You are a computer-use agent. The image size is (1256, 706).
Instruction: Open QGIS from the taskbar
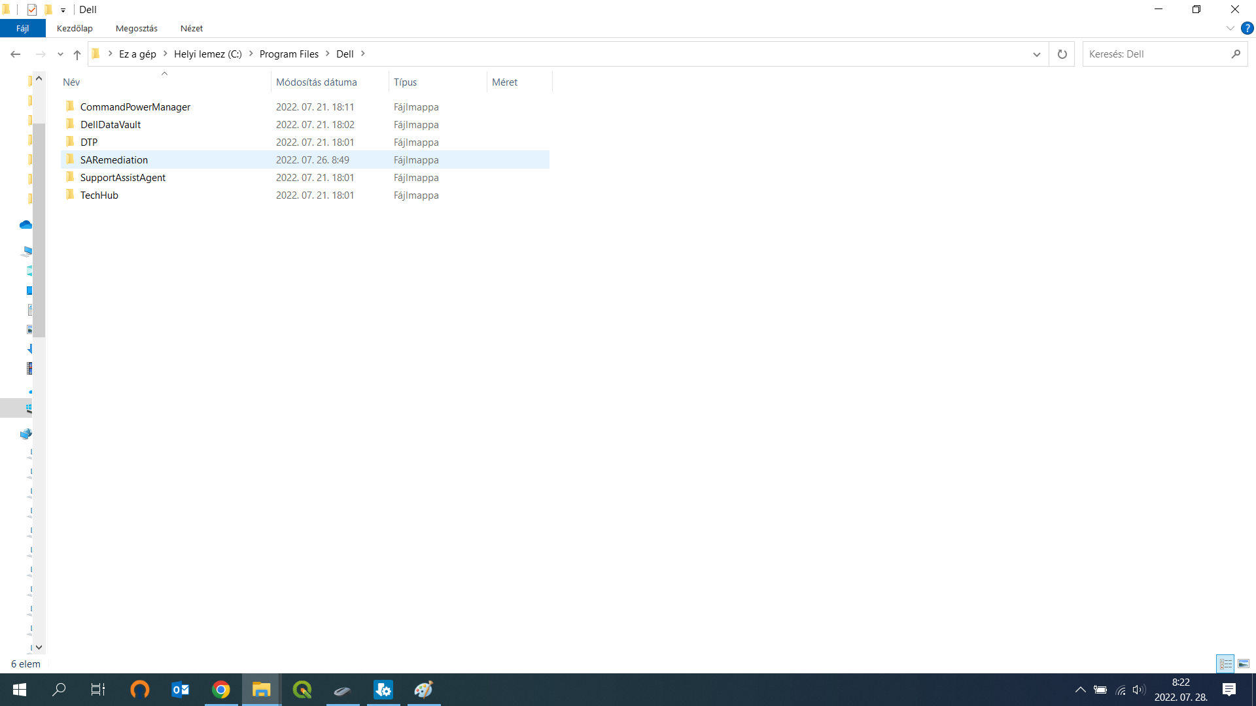302,690
